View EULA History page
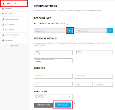This screenshot has width=115, height=110. pos(14,24)
